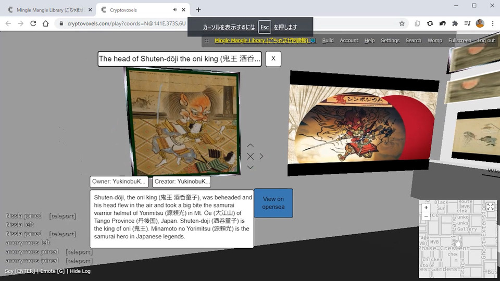Go forward in browser history

pyautogui.click(x=21, y=23)
